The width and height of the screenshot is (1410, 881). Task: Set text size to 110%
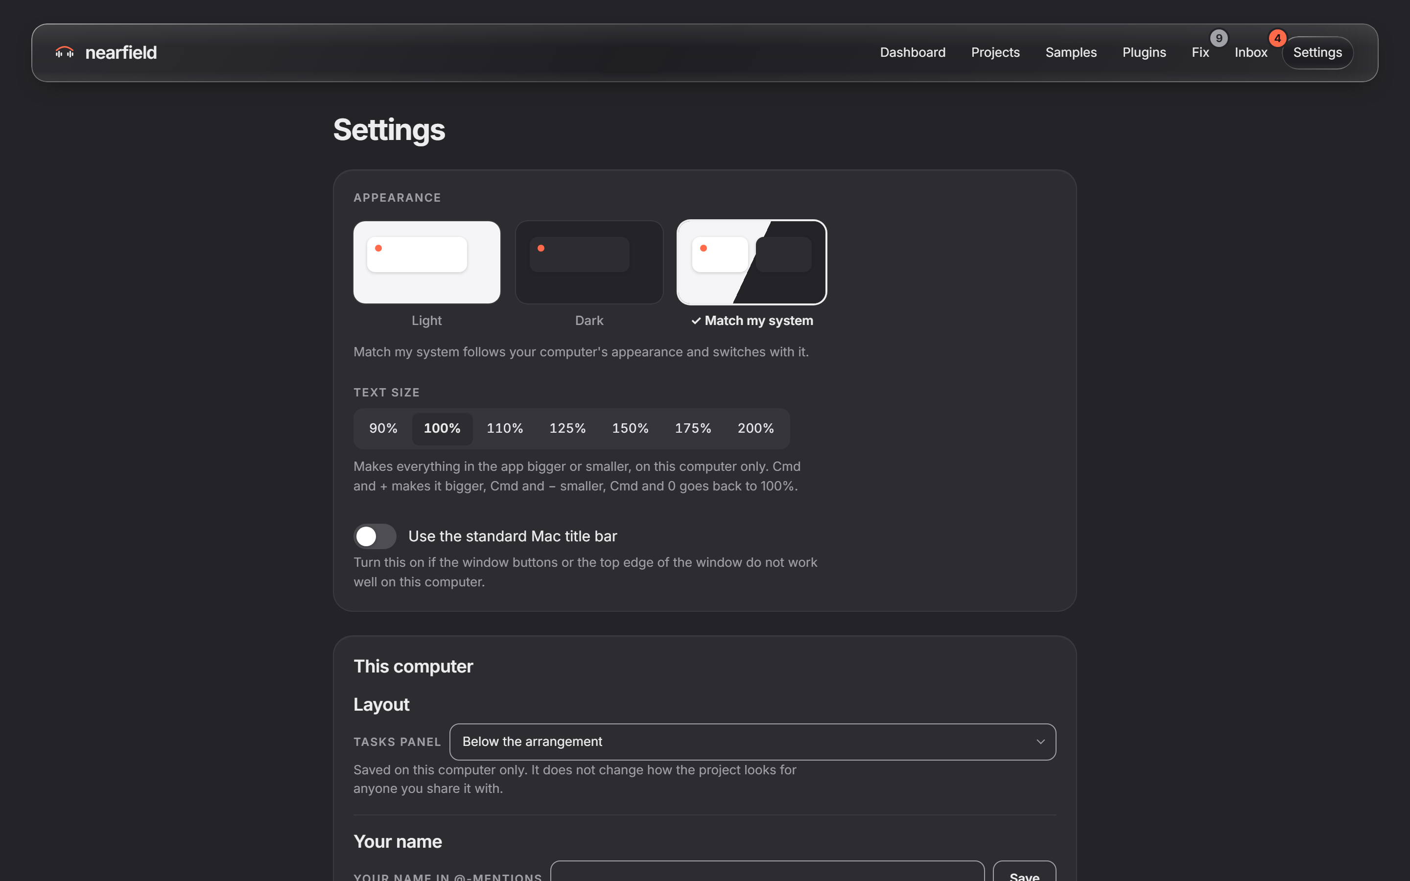pyautogui.click(x=505, y=429)
